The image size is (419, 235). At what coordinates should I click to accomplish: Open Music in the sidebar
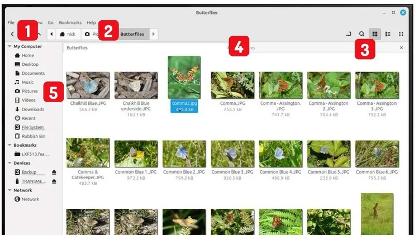(x=27, y=82)
